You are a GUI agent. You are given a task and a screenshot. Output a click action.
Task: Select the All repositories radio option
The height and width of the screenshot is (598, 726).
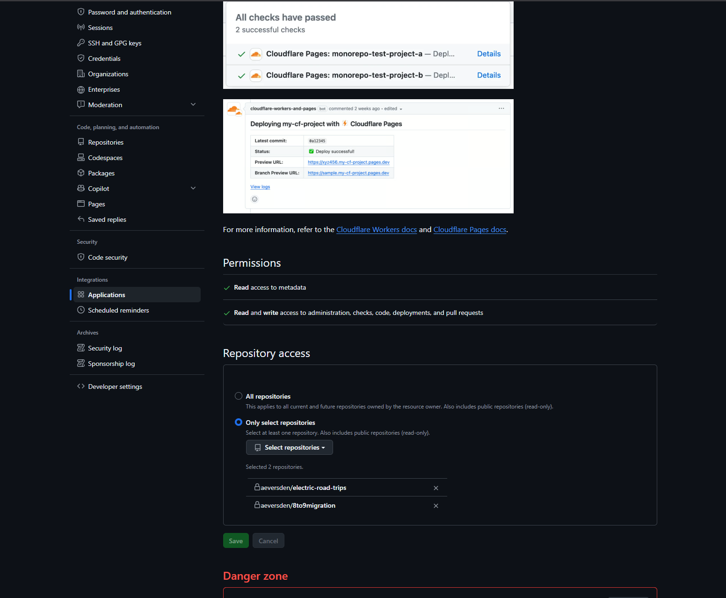tap(239, 396)
